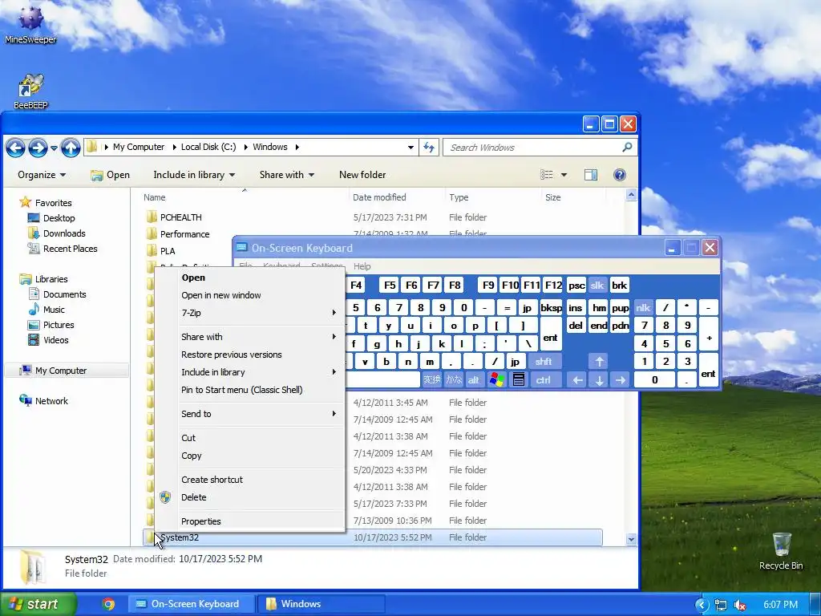Go up one folder level
Image resolution: width=821 pixels, height=616 pixels.
coord(71,148)
